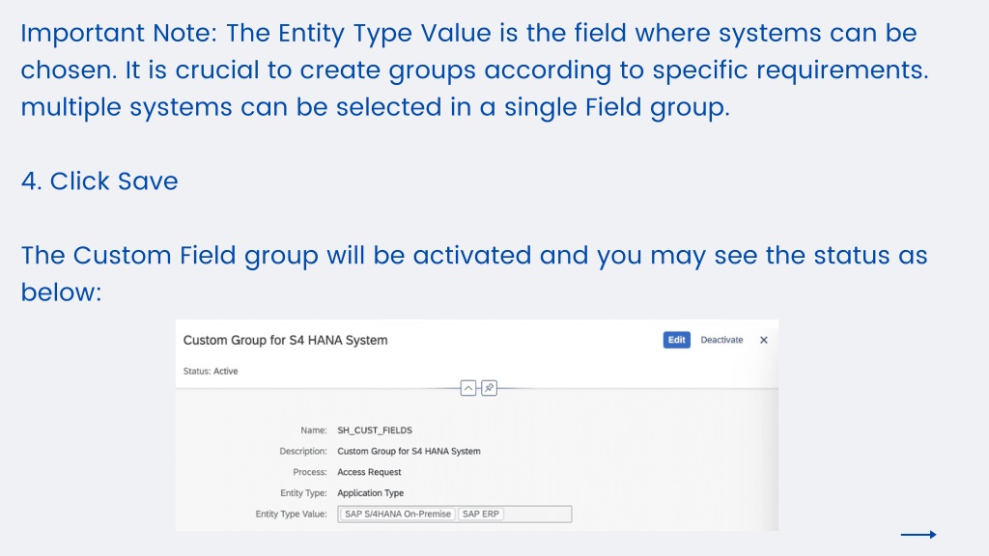
Task: Click the Status: Active text
Action: 210,372
